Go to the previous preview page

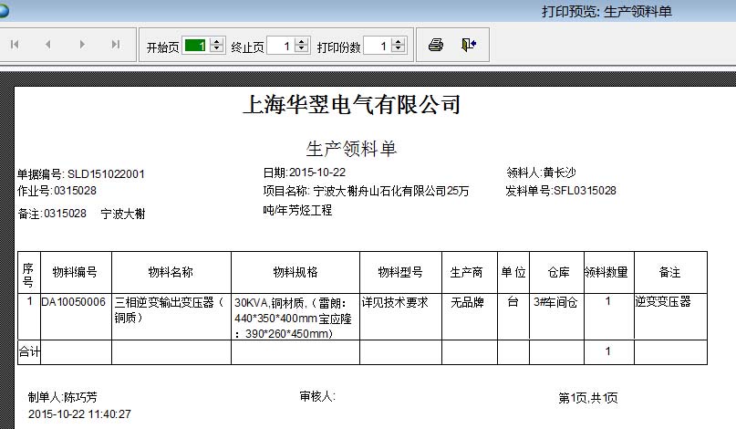(x=48, y=44)
